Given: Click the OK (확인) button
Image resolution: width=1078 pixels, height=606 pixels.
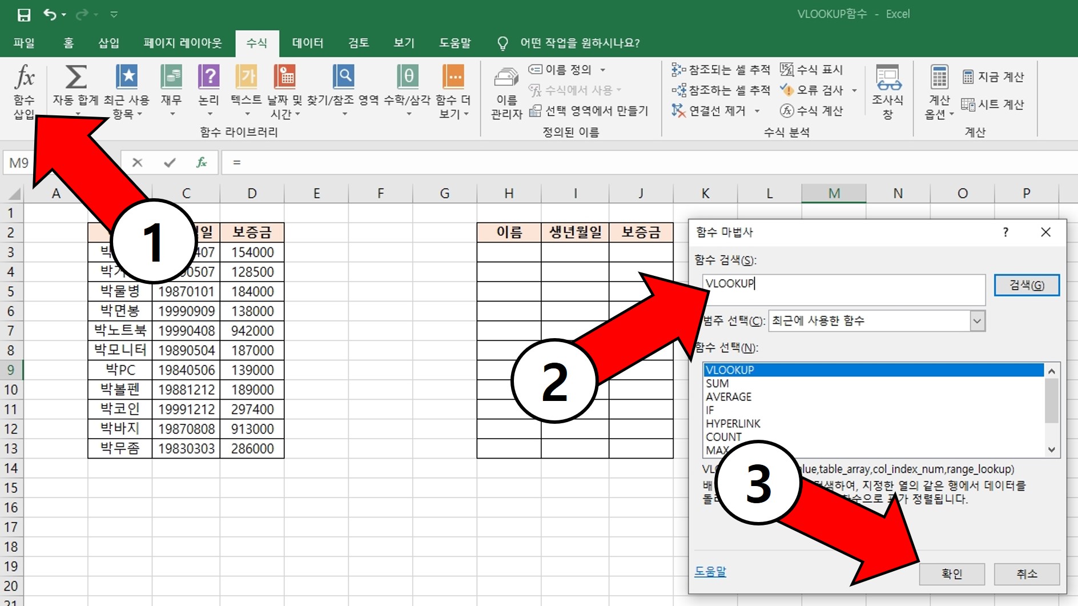Looking at the screenshot, I should (952, 574).
